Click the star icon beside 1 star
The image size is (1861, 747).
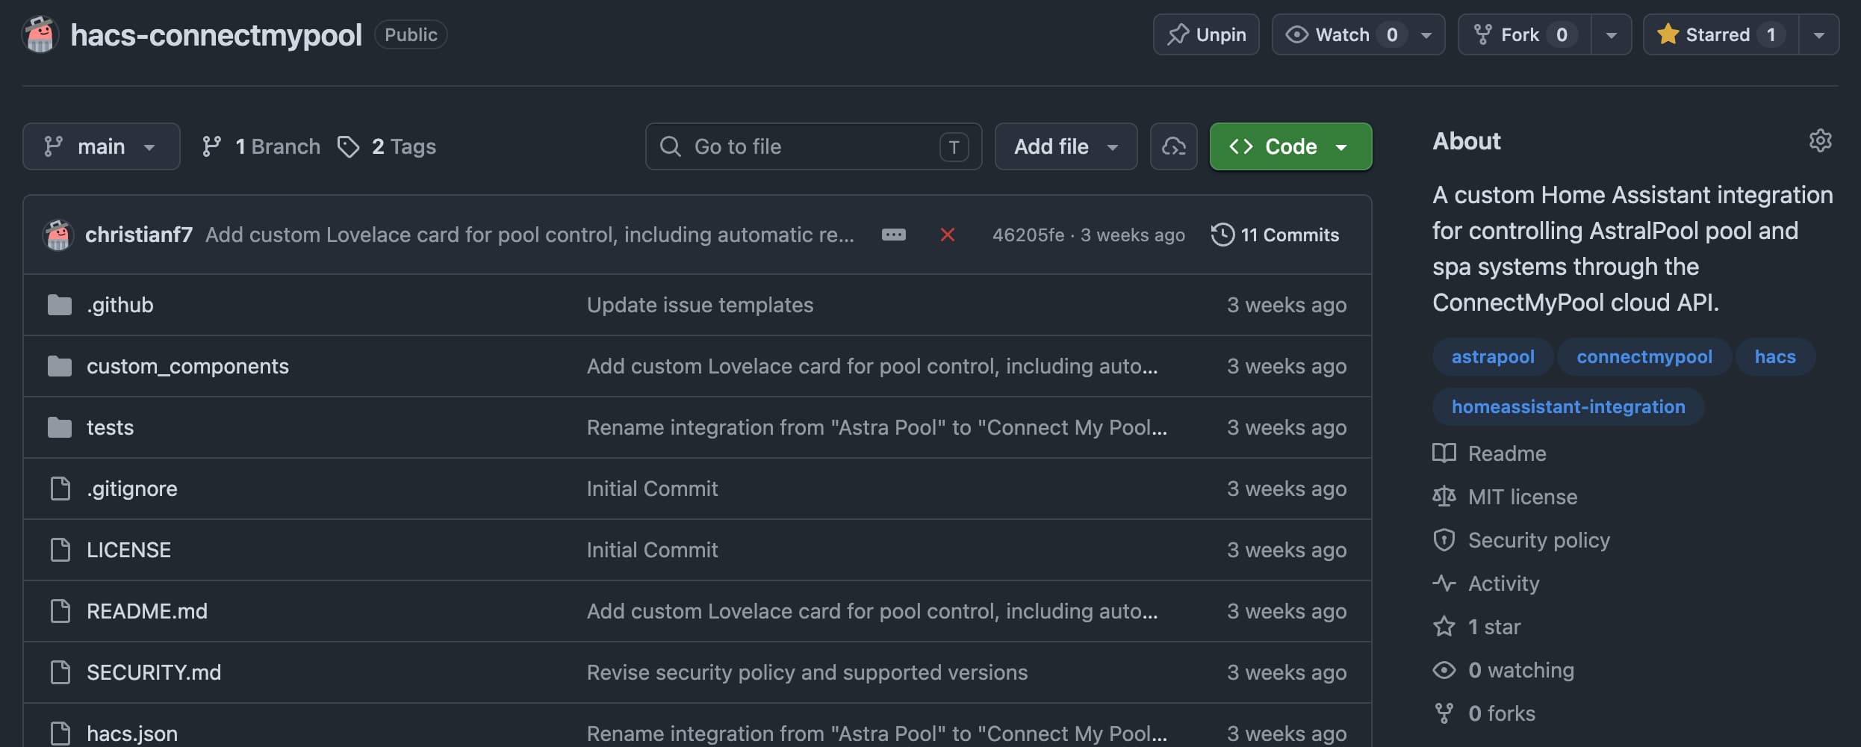click(x=1444, y=627)
